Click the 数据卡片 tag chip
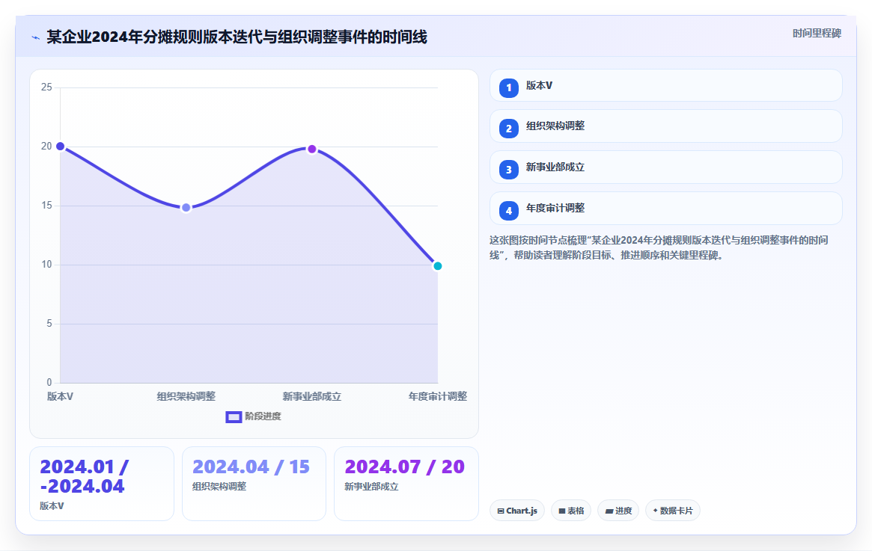The width and height of the screenshot is (872, 551). (673, 511)
